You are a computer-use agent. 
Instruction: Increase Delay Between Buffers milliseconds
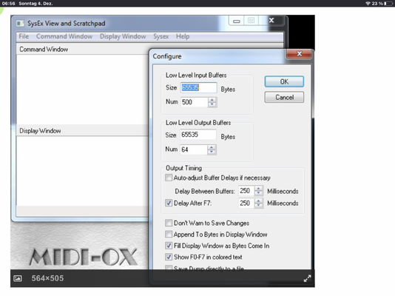pos(258,189)
